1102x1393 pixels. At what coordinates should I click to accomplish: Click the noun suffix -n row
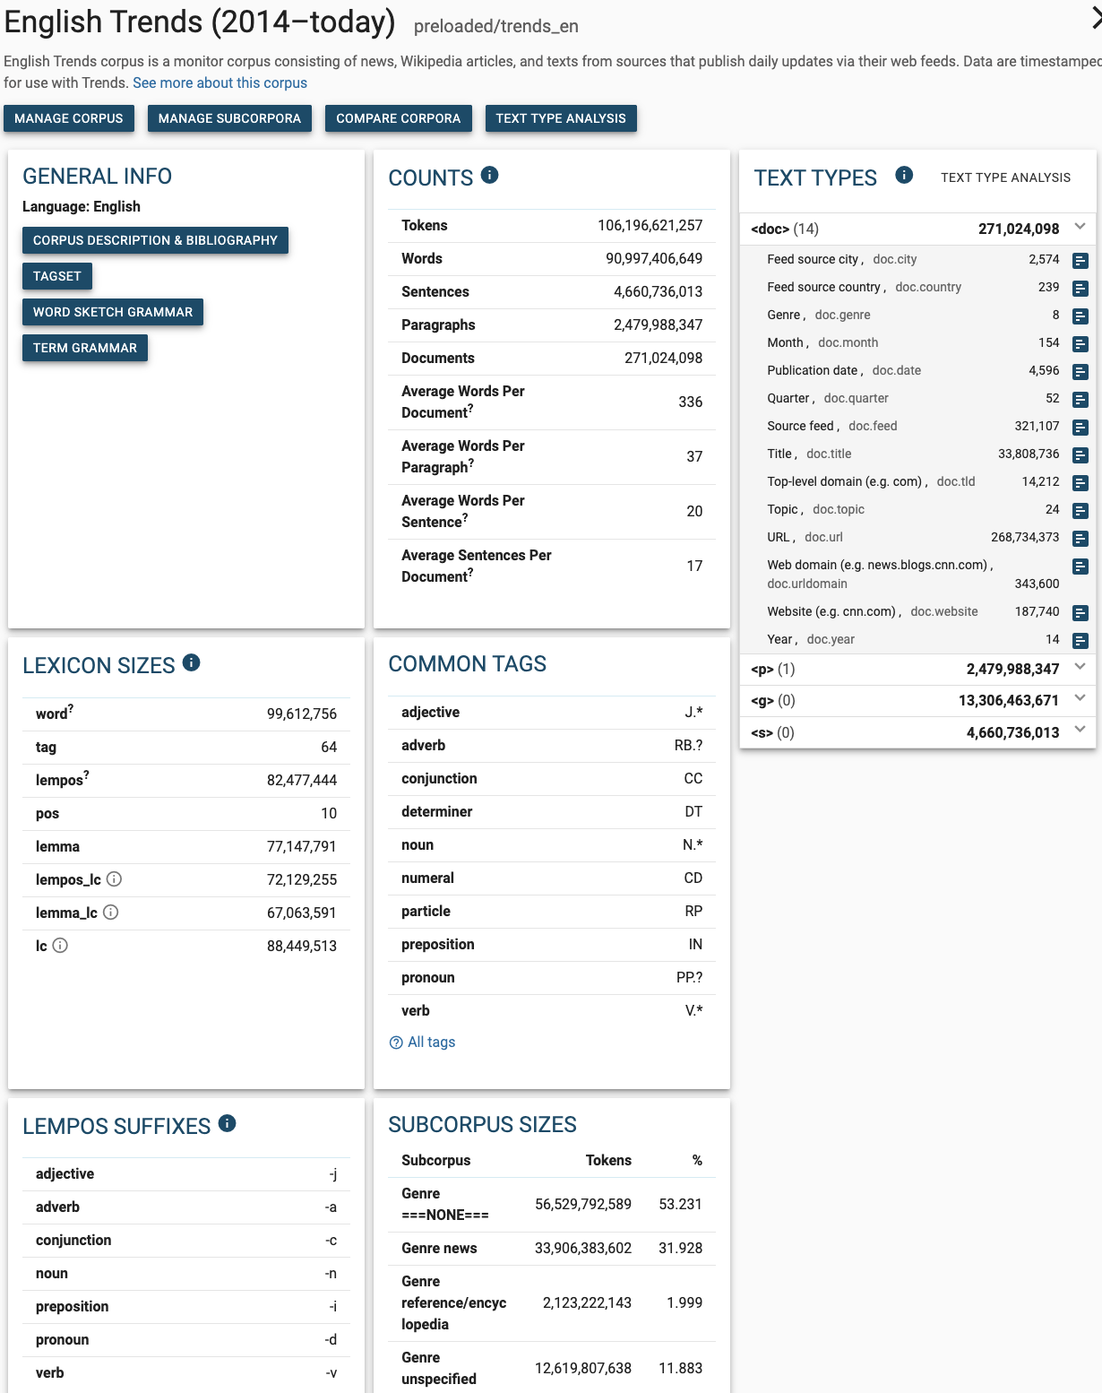186,1273
